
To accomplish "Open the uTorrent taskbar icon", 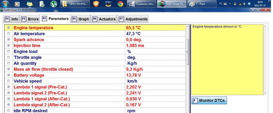I will click(54, 4).
